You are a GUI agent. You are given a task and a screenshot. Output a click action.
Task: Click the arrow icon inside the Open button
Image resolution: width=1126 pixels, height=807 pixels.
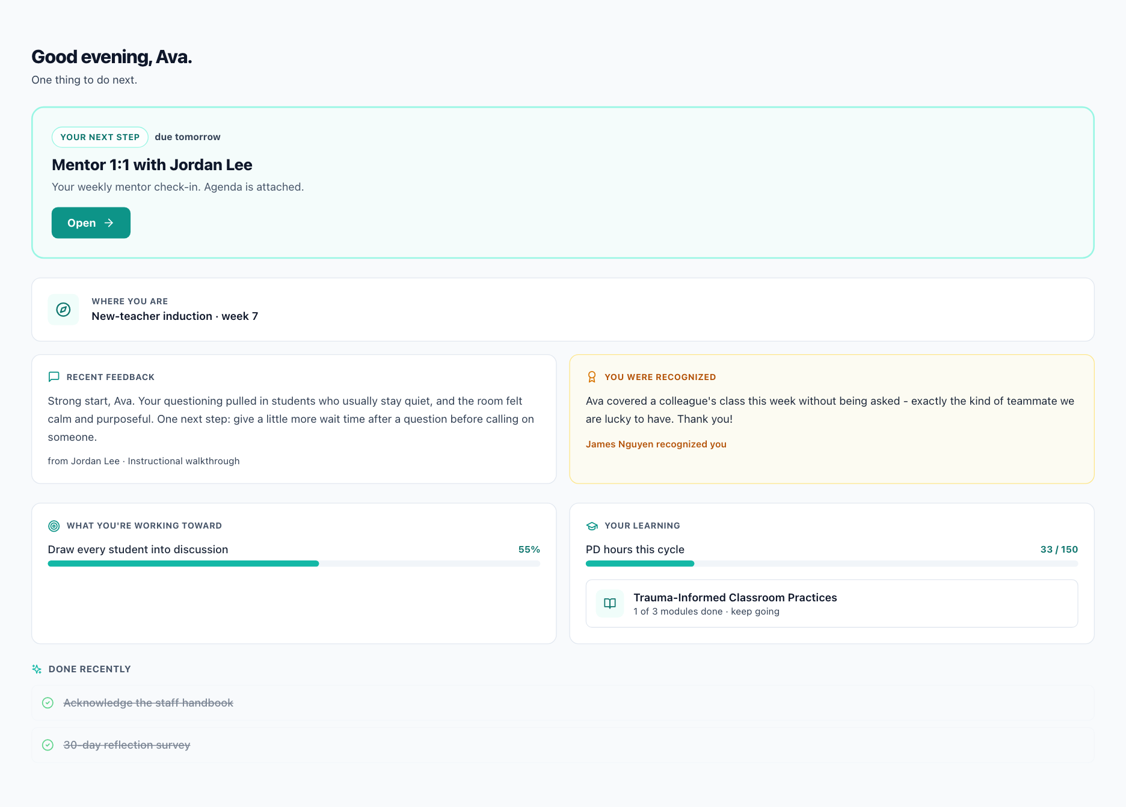tap(109, 223)
